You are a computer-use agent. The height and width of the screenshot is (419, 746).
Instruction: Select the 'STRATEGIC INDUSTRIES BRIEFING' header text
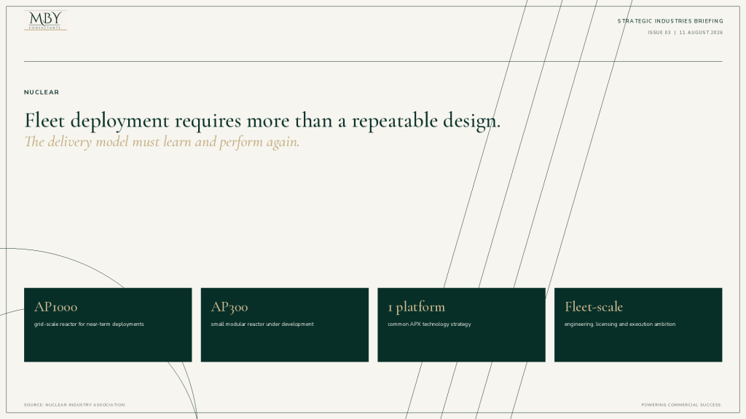click(x=670, y=21)
